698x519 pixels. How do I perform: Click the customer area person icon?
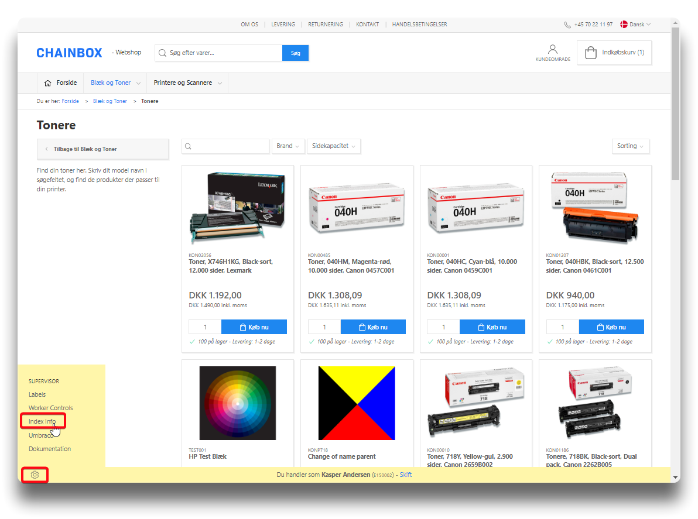tap(552, 49)
